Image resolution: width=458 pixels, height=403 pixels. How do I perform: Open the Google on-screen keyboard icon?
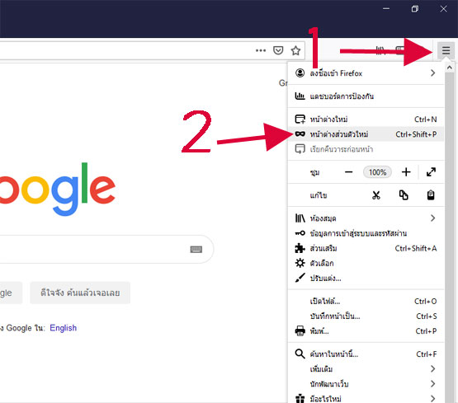tap(196, 250)
